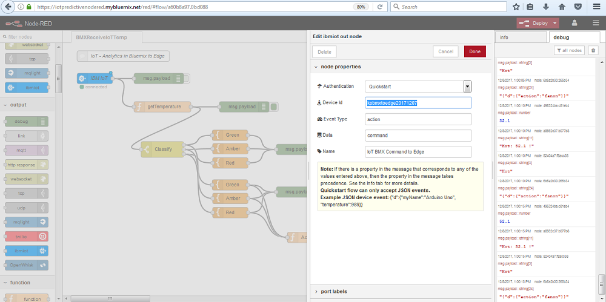Screen dimensions: 606x302
Task: Open the Deploy options dropdown arrow
Action: coord(555,23)
